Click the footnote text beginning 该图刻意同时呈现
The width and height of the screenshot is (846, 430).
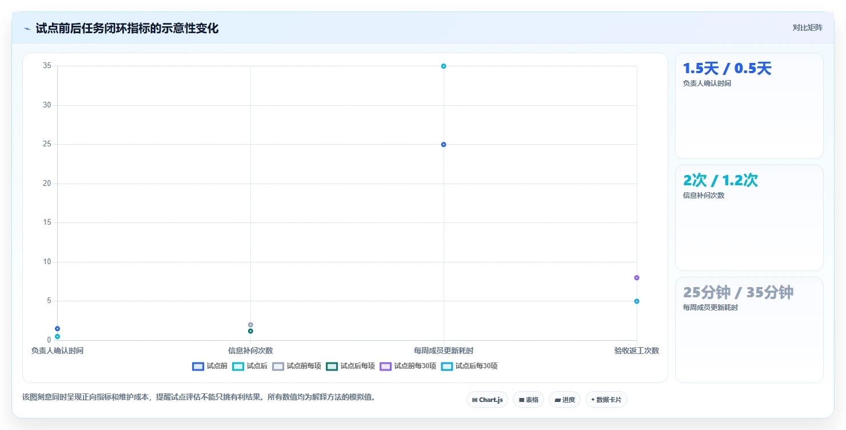coord(198,397)
